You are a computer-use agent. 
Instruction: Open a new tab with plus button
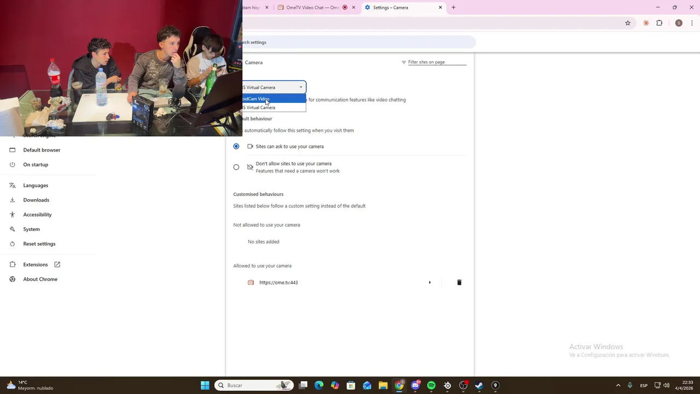pyautogui.click(x=453, y=8)
